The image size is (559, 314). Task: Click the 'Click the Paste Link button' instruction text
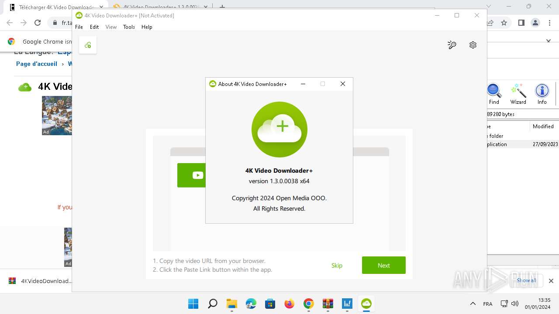coord(213,270)
